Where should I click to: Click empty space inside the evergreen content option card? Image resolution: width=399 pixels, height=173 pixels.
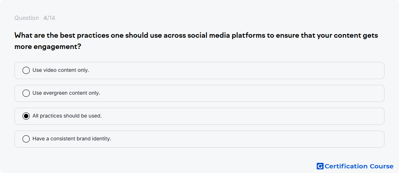242,93
